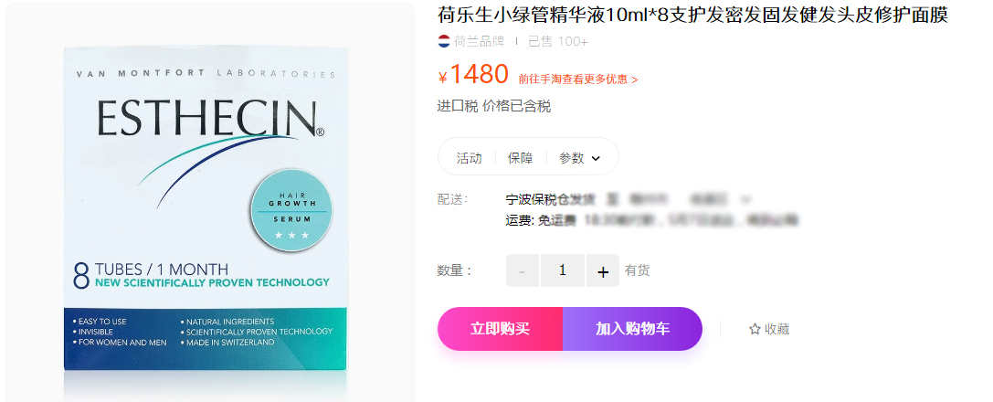Screen dimensions: 993x402
Task: Click the quantity input field
Action: (563, 270)
